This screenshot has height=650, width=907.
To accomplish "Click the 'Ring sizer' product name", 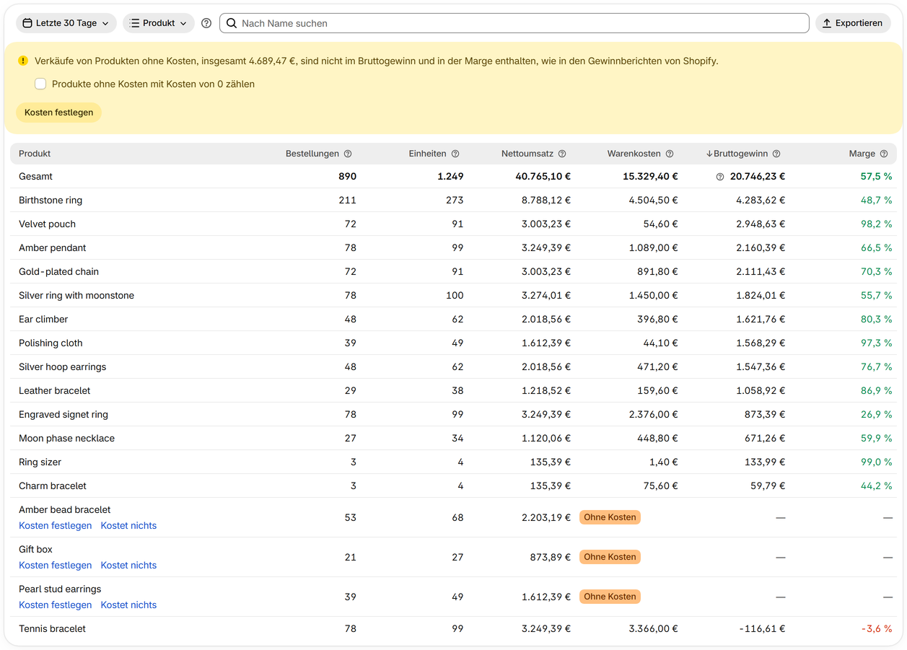I will pos(40,462).
